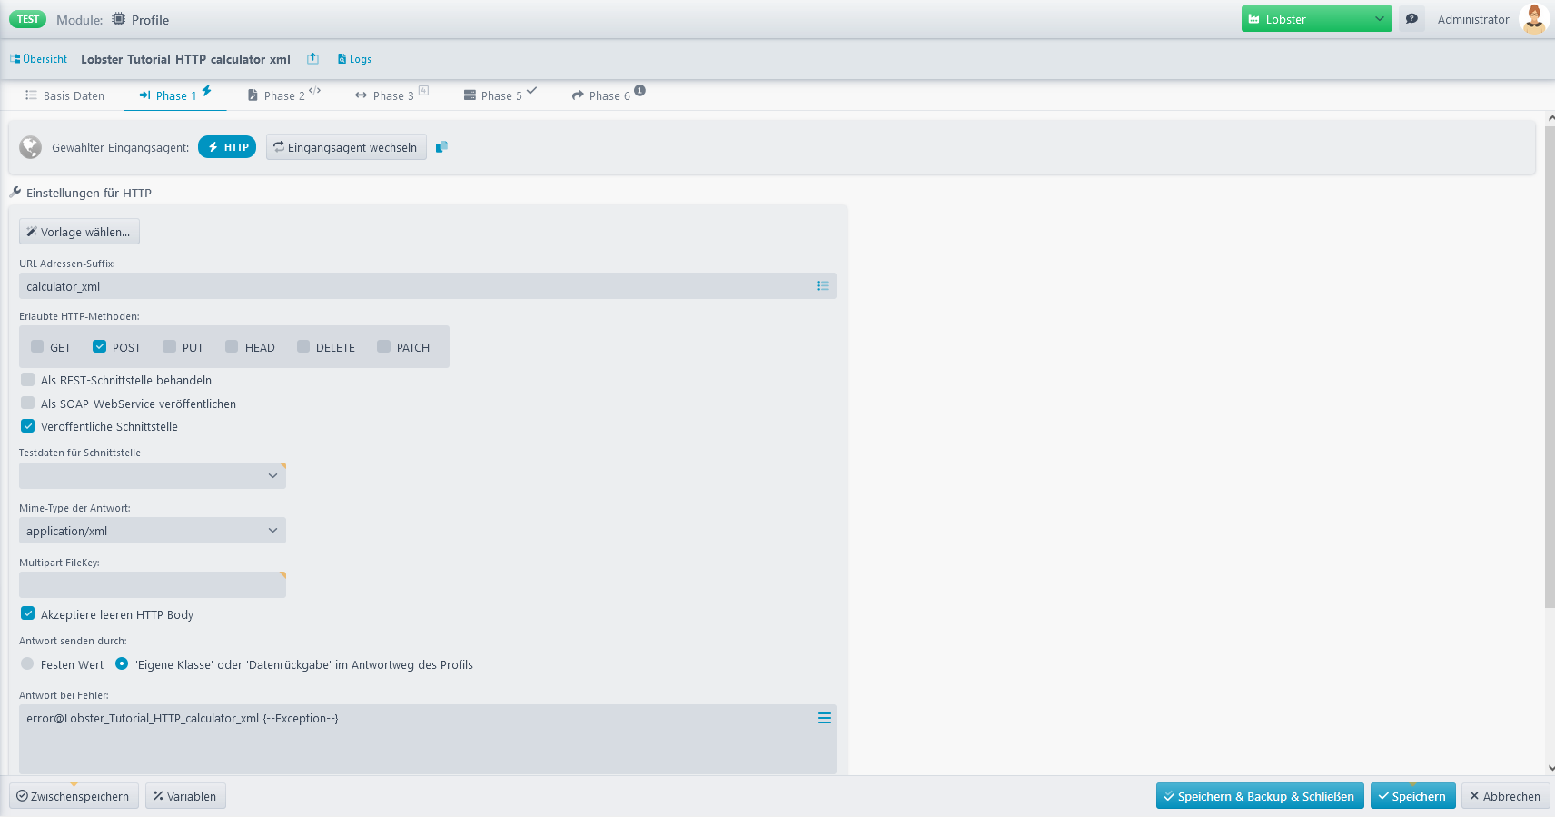Click the number 4 badge on Phase 3
The height and width of the screenshot is (817, 1555).
[423, 90]
